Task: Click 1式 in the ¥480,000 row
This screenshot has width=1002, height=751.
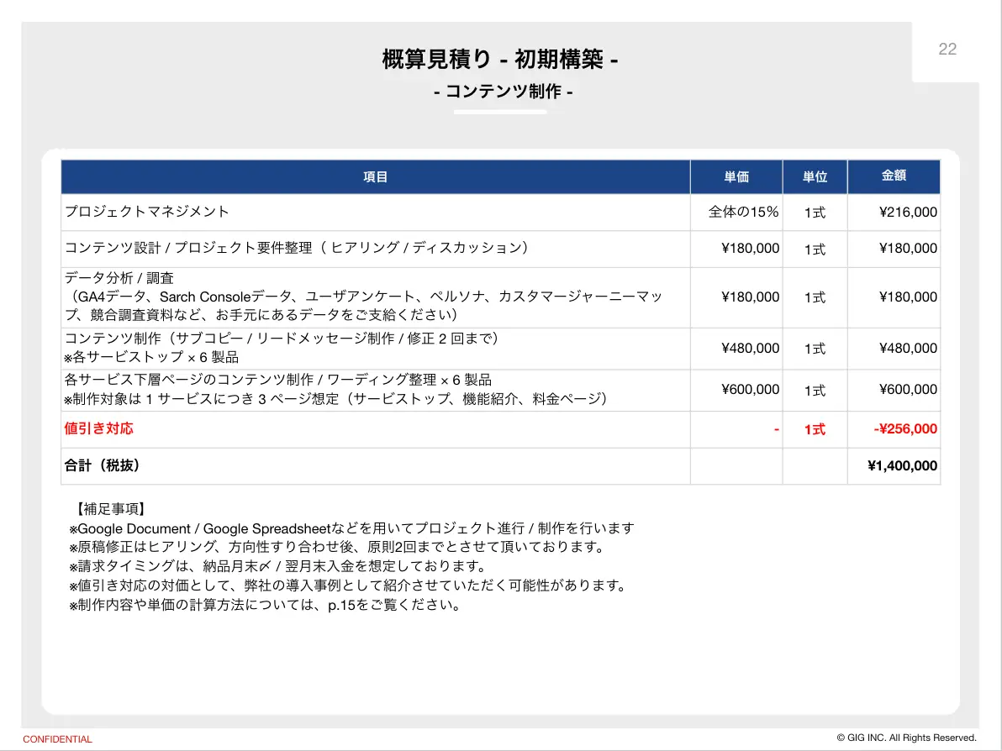Action: 815,349
